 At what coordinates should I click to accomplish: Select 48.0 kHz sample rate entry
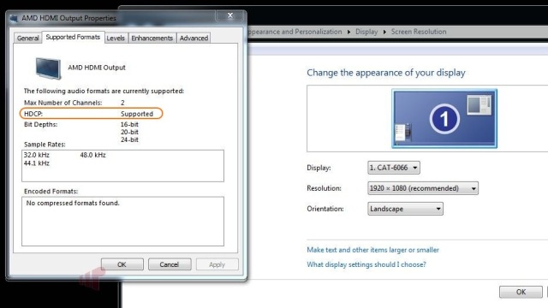(x=92, y=155)
